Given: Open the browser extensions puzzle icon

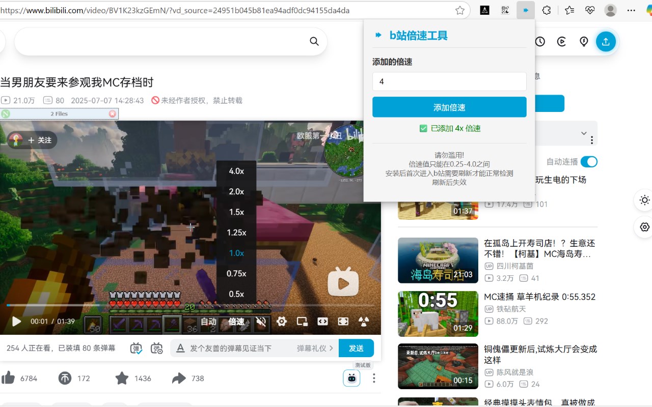Looking at the screenshot, I should pyautogui.click(x=547, y=10).
